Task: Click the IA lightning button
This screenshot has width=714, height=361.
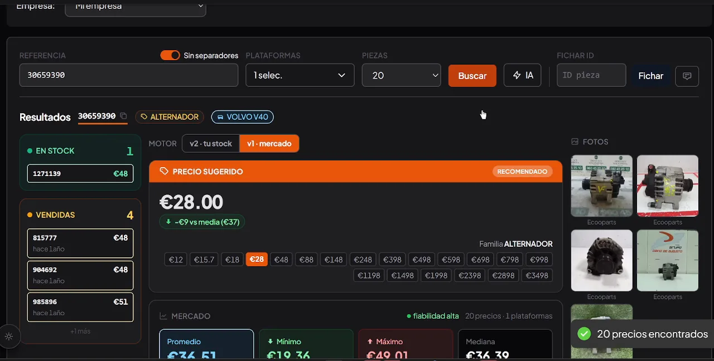Action: tap(523, 75)
